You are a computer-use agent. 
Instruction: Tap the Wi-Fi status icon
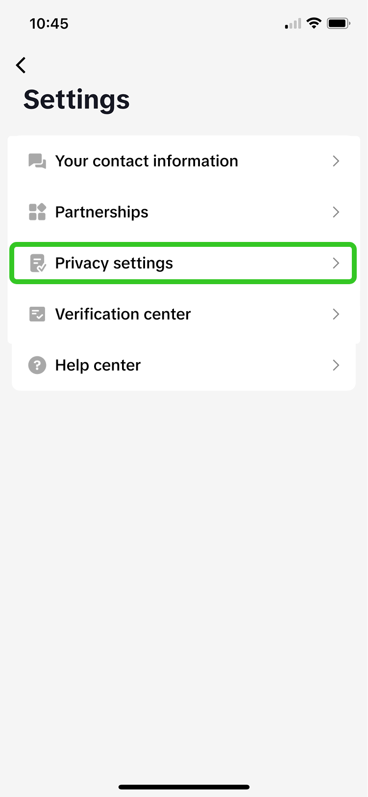tap(314, 23)
